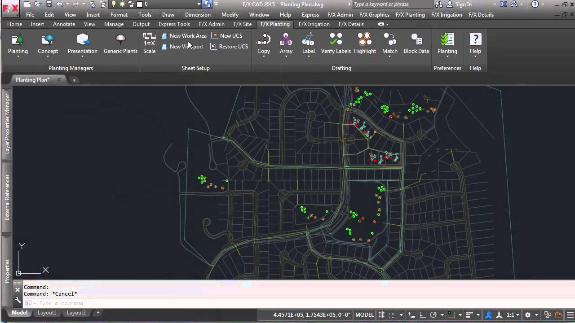This screenshot has width=575, height=323.
Task: Launch the plant Array tool
Action: 286,44
